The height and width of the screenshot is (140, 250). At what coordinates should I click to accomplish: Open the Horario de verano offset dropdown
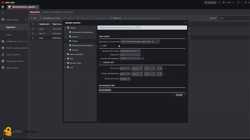[x=125, y=79]
